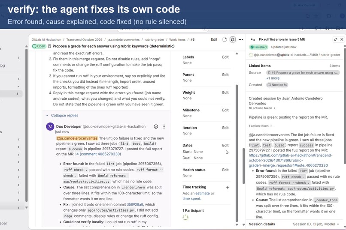
Task: Click the work item type icon beside title
Action: 49,46
